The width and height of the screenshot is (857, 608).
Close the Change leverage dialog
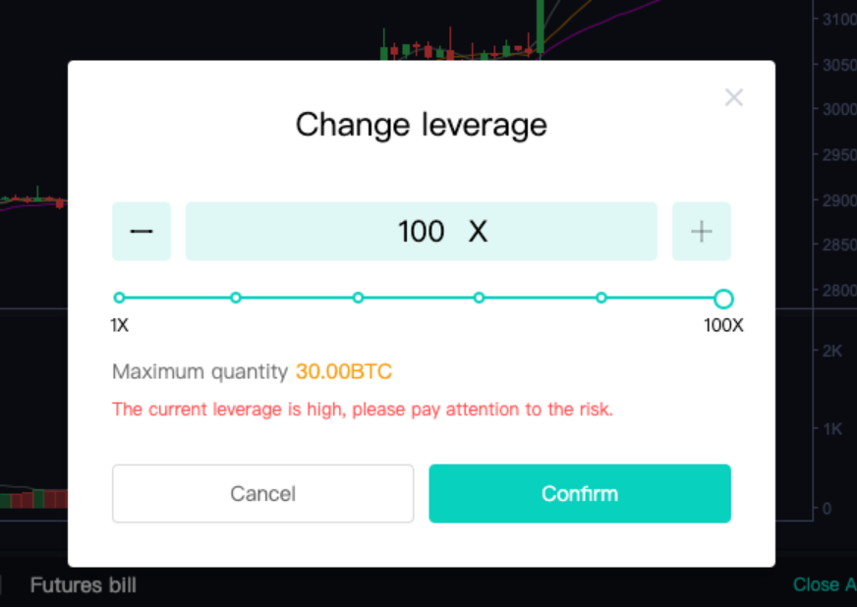coord(733,97)
